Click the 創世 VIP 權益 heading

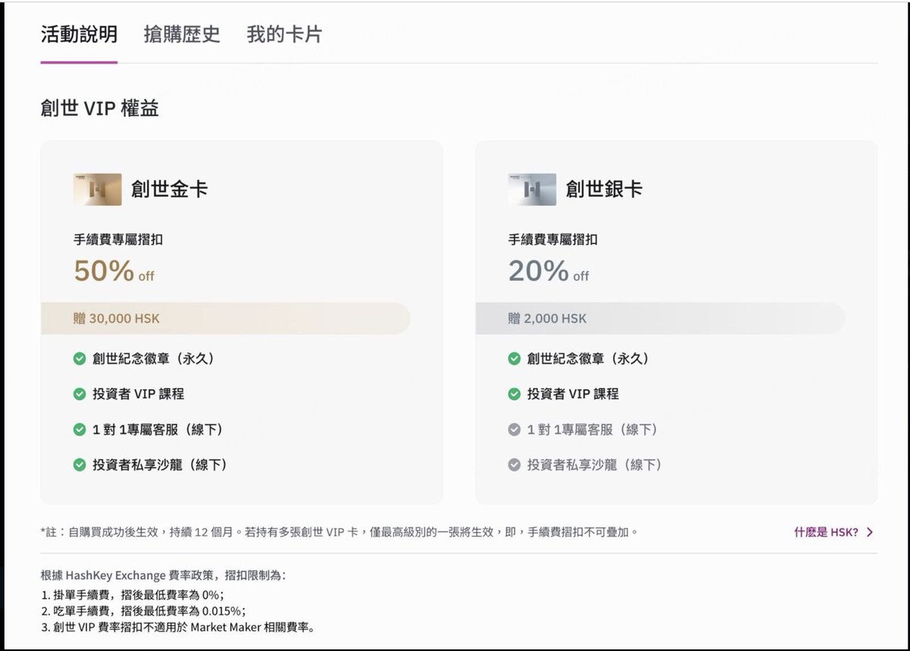pyautogui.click(x=100, y=108)
